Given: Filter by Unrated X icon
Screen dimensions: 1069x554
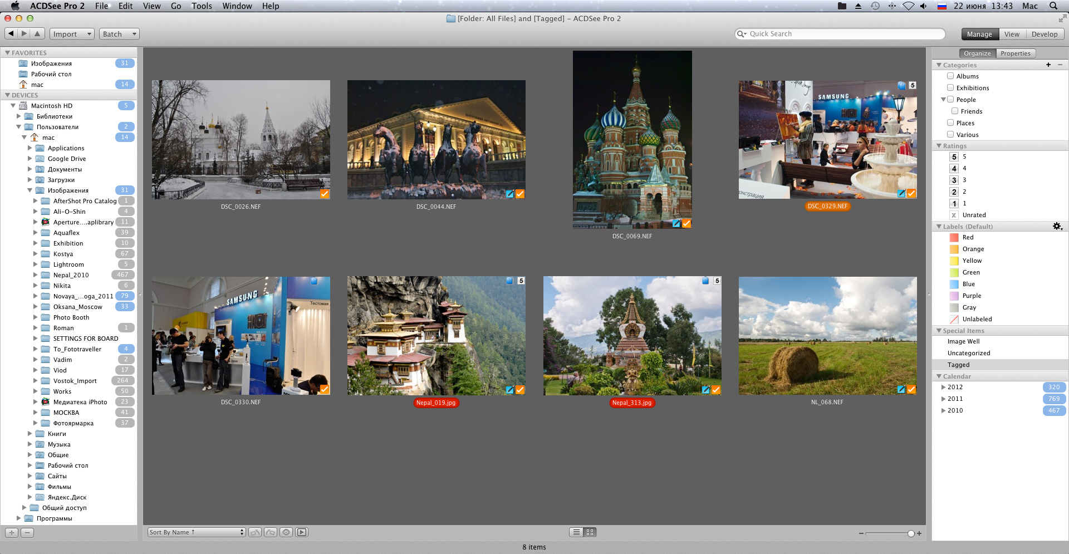Looking at the screenshot, I should [x=954, y=215].
